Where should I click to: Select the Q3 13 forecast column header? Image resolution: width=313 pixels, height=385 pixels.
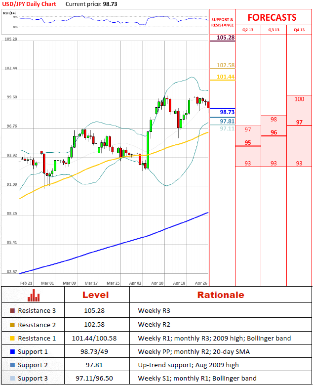(274, 30)
